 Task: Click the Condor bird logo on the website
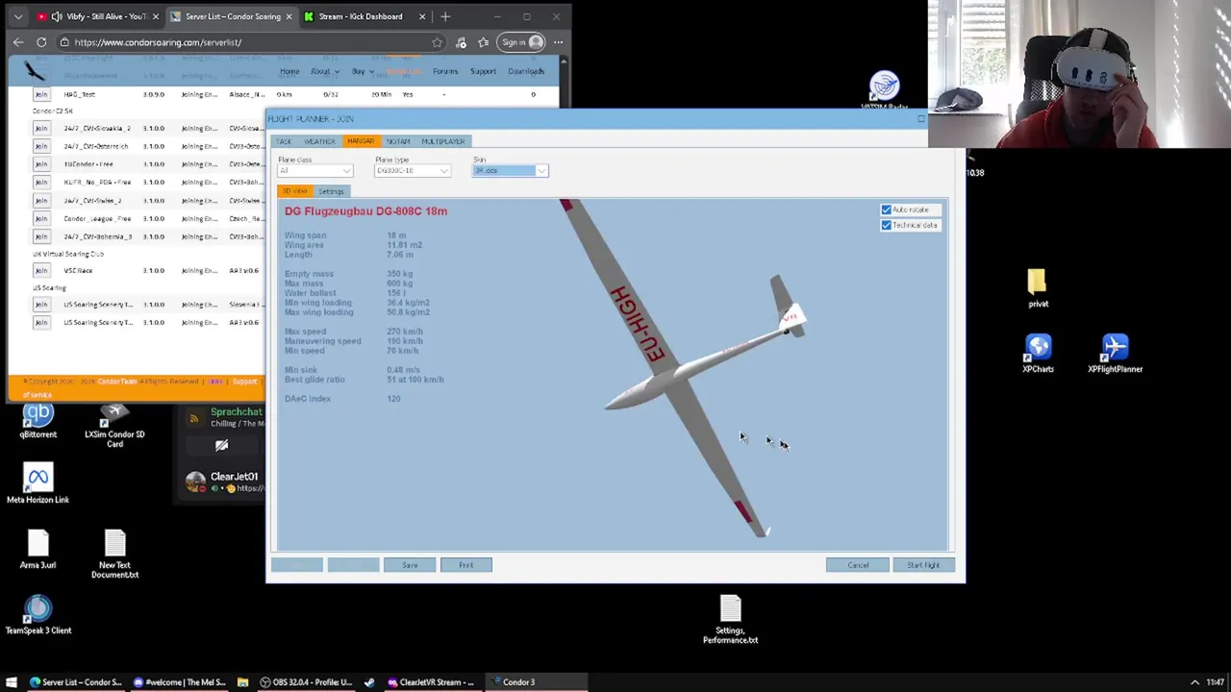(35, 71)
